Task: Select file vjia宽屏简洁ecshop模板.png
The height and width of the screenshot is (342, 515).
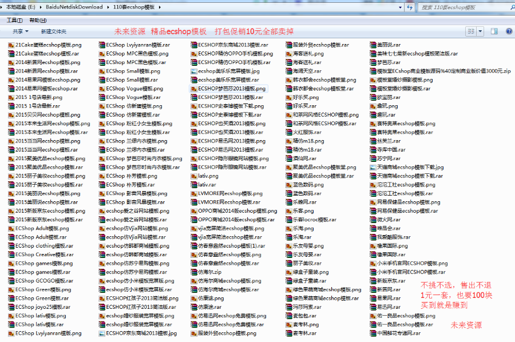Action: coord(228,228)
